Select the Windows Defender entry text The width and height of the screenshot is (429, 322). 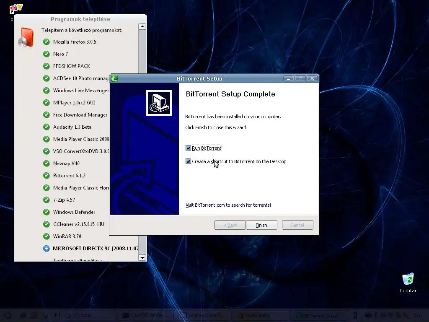(74, 212)
